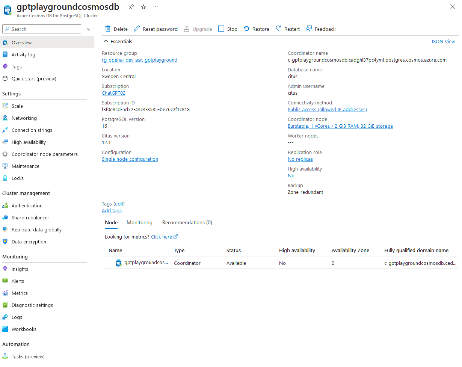This screenshot has height=367, width=462.
Task: Click inside the sidebar Search box
Action: click(41, 29)
